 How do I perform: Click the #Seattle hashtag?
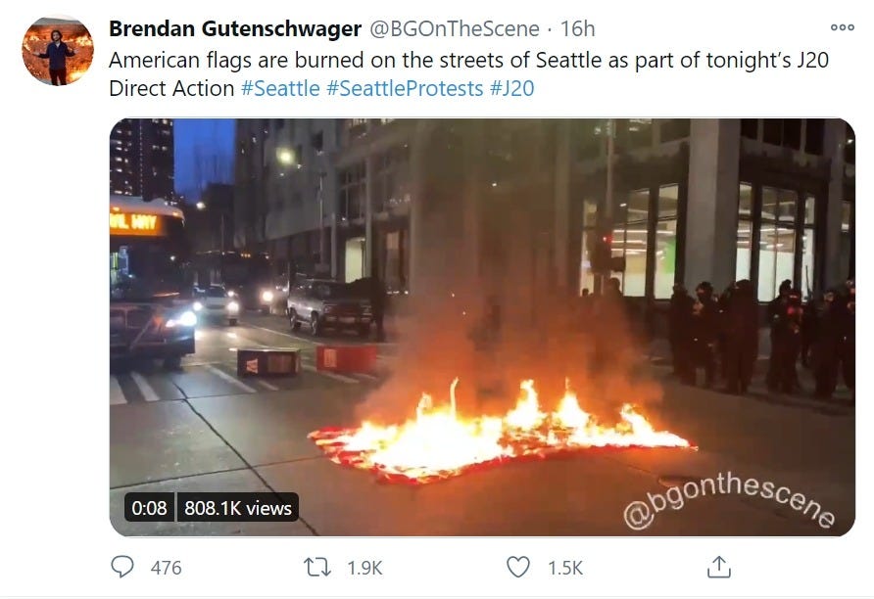(280, 88)
